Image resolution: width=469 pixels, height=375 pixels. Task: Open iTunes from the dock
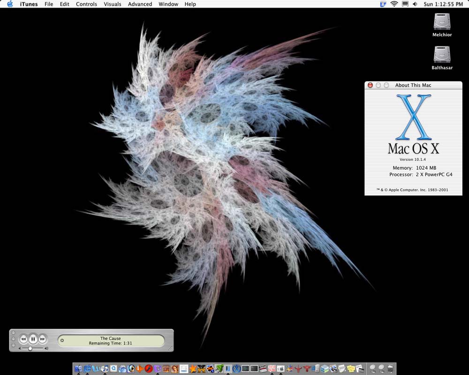coord(105,368)
